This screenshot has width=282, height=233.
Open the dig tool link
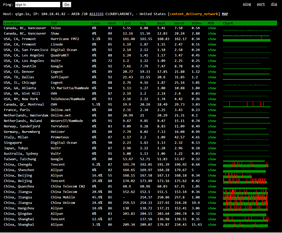[274, 4]
